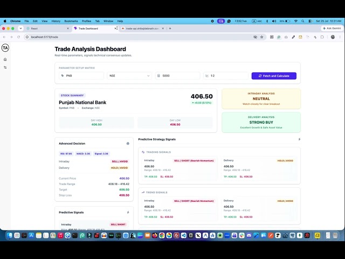Viewport: 345px width, 259px height.
Task: Click the RSI badge in Advanced Decision
Action: pyautogui.click(x=66, y=154)
